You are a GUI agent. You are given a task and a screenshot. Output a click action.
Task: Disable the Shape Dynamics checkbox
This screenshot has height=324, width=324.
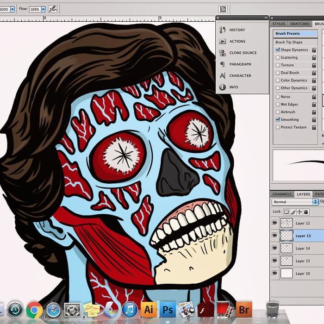(278, 50)
